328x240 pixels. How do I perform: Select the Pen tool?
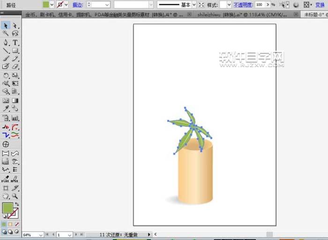(x=6, y=43)
